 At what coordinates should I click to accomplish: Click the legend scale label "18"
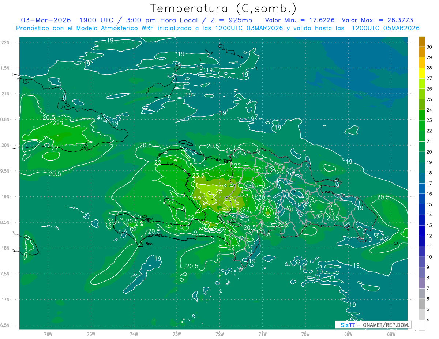[x=429, y=173]
